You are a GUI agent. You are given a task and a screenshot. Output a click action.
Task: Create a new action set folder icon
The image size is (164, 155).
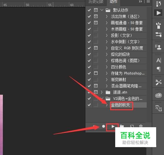[122, 126]
